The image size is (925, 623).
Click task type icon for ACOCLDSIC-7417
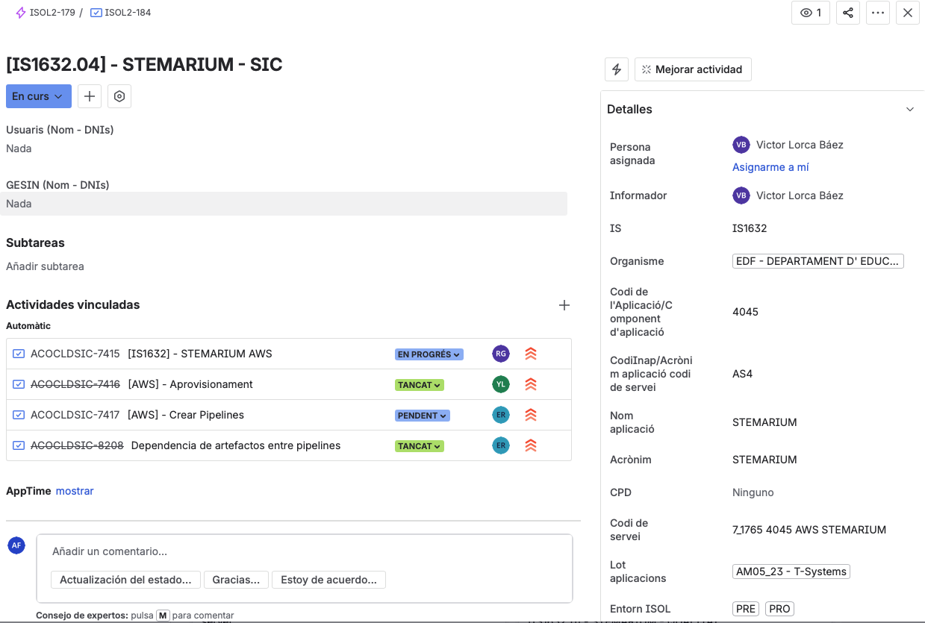(x=19, y=415)
